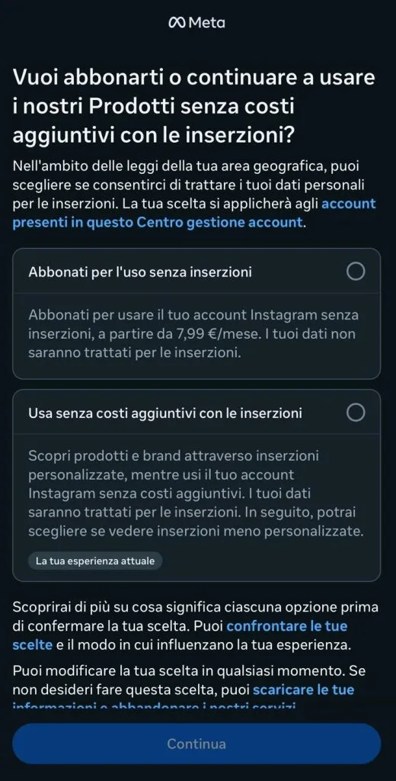Click the 'Meta' wordmark text
Screen dimensions: 396x781
(x=207, y=23)
